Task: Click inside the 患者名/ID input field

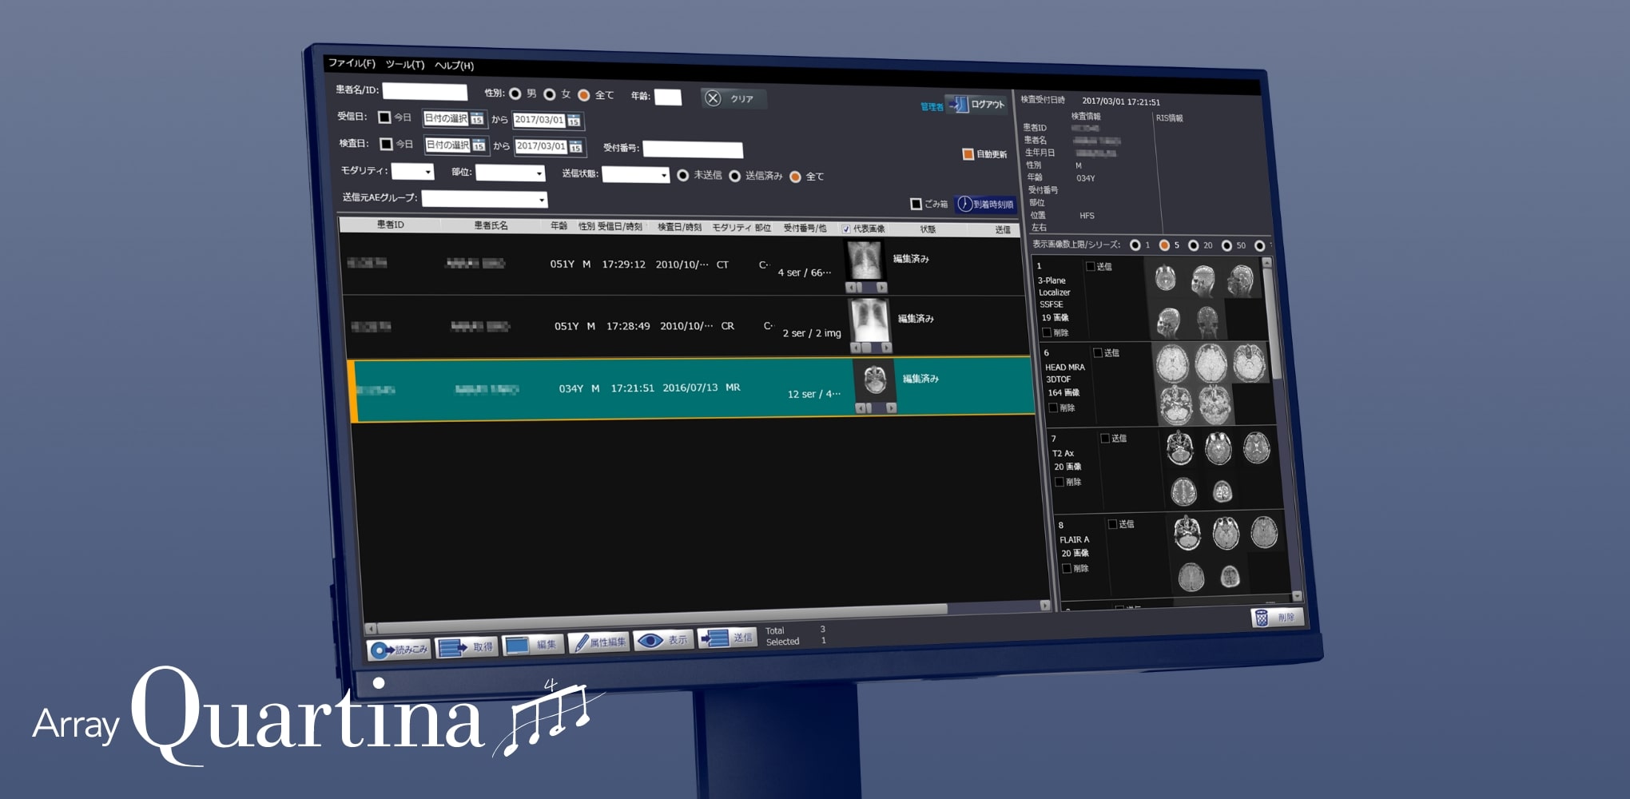Action: click(x=424, y=91)
